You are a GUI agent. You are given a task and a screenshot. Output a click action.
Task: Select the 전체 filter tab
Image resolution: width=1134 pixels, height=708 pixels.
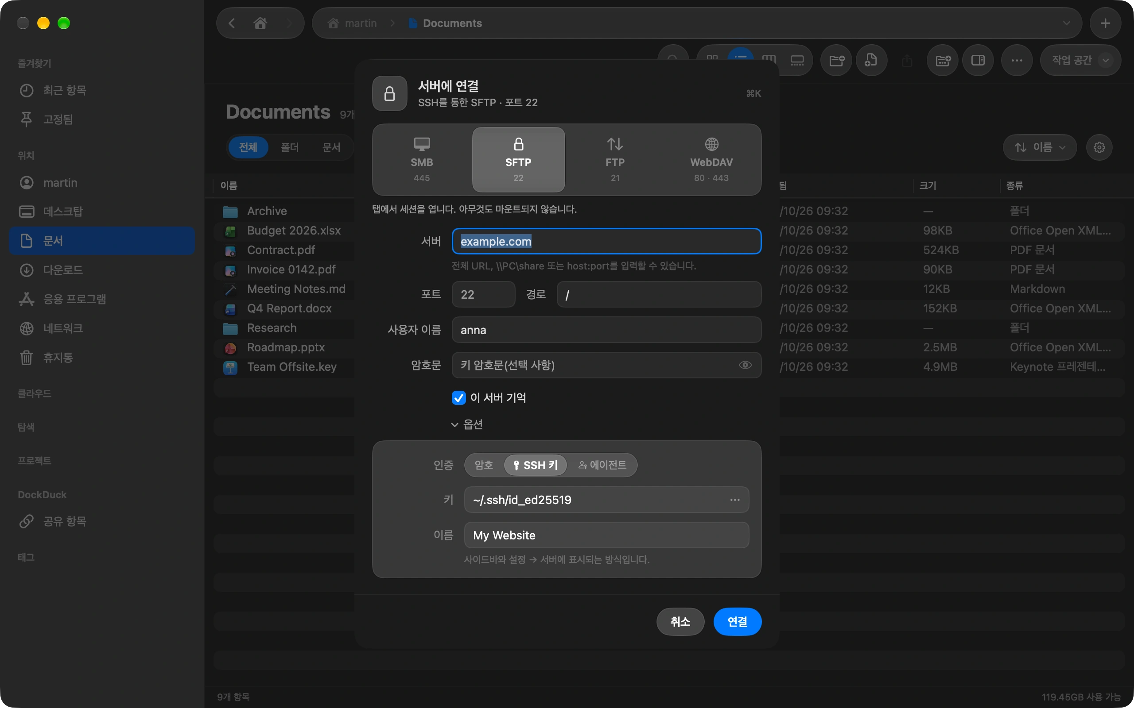248,147
